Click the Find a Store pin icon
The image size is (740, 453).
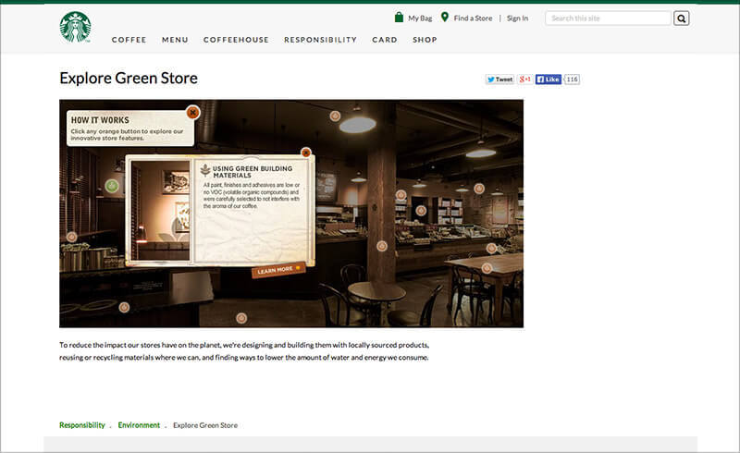(445, 18)
